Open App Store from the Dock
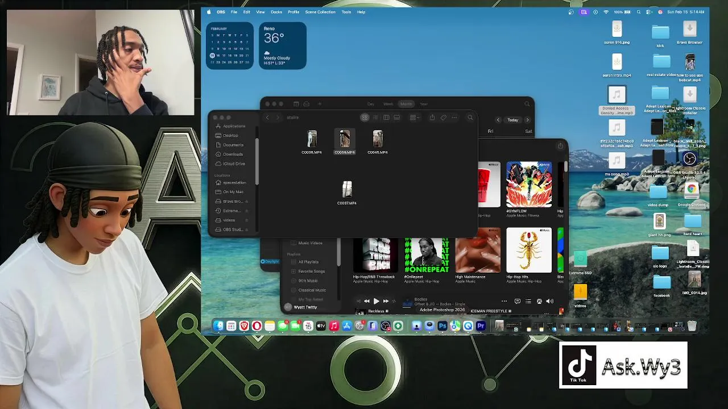 pyautogui.click(x=346, y=326)
